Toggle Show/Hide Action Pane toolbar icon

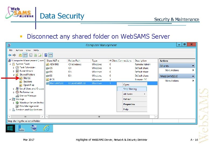tap(51, 55)
